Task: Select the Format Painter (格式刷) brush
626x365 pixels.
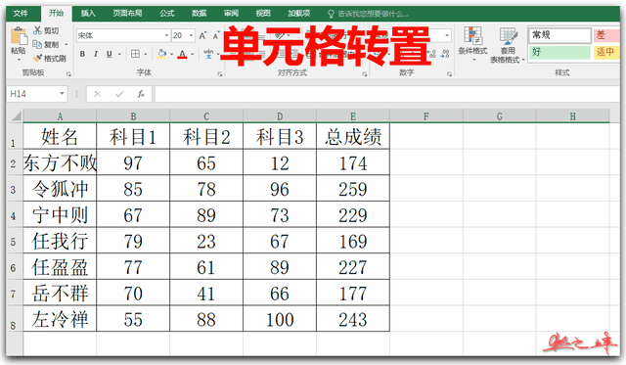Action: coord(37,59)
